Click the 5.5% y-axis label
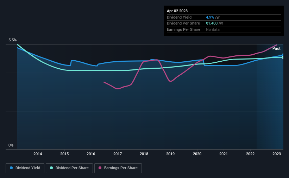The width and height of the screenshot is (289, 178). 12,40
